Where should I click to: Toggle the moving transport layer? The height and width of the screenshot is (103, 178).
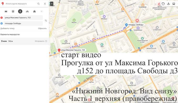tap(174, 4)
